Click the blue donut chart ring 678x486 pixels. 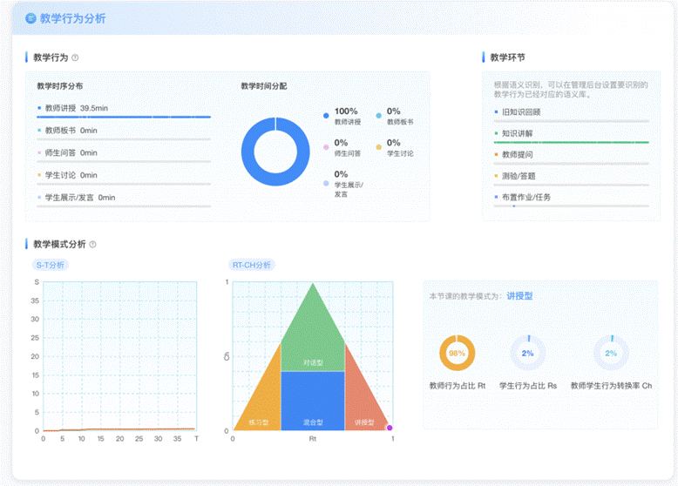coord(248,152)
